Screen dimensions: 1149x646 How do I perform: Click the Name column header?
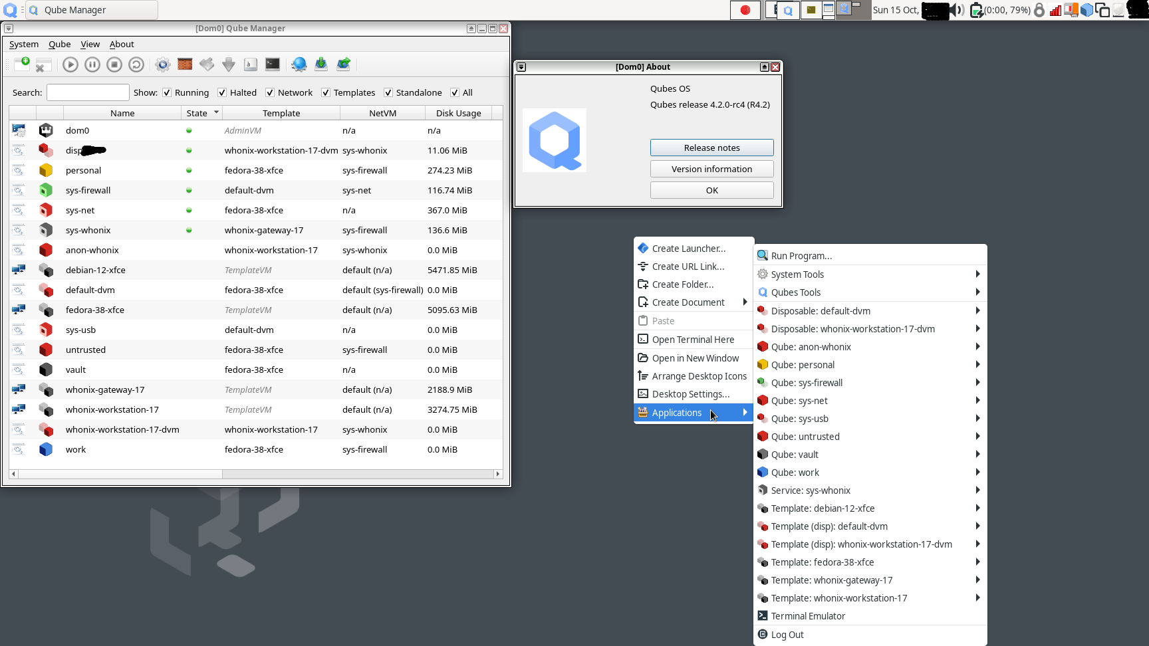coord(122,113)
